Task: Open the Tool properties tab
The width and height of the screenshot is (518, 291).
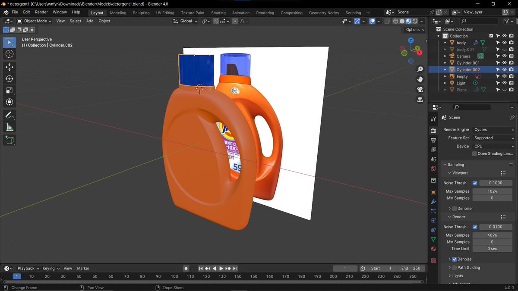Action: (433, 119)
